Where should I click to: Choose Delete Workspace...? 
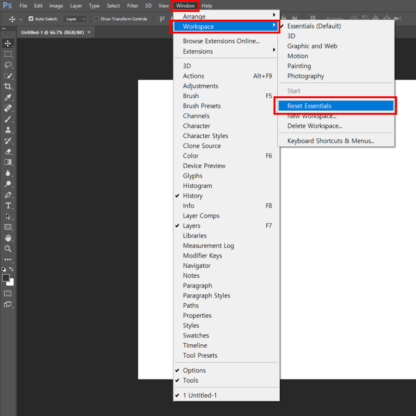tap(336, 126)
